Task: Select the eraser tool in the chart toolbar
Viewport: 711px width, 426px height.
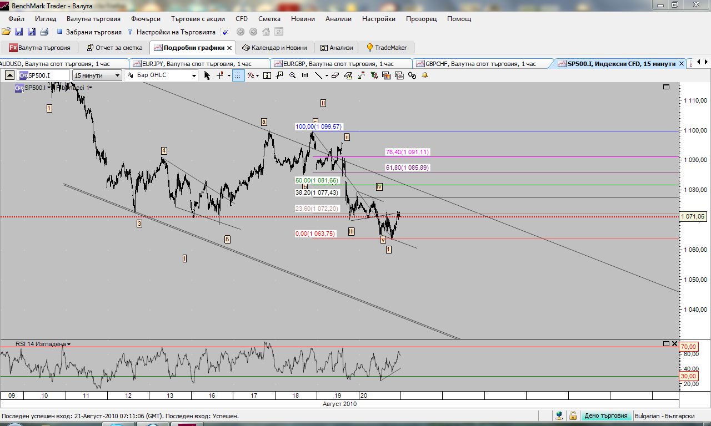Action: click(335, 75)
